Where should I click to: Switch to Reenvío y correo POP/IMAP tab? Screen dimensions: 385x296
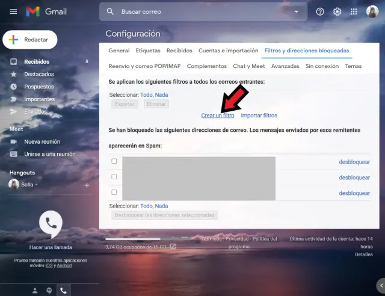point(145,66)
